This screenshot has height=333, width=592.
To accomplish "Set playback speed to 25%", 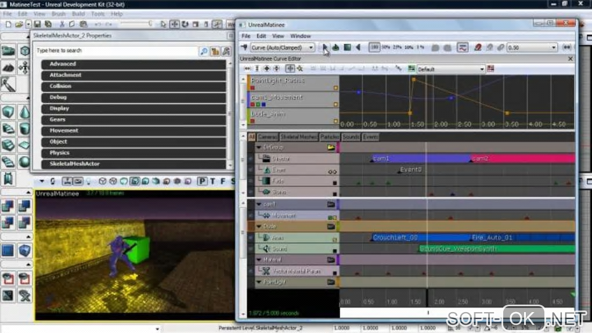I will pos(397,48).
